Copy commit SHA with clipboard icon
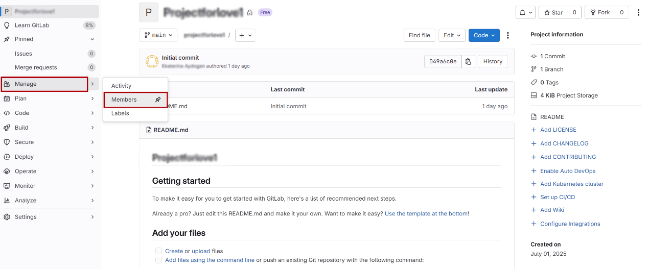This screenshot has width=649, height=269. click(x=468, y=62)
